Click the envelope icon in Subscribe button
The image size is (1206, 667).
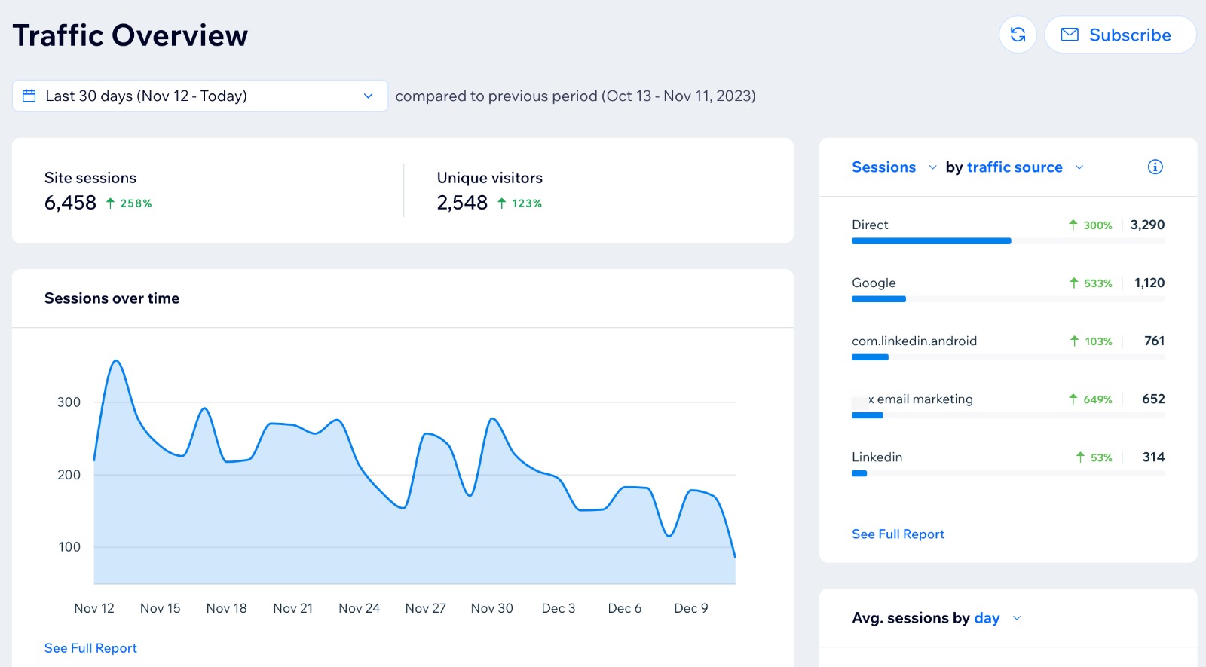click(1070, 35)
